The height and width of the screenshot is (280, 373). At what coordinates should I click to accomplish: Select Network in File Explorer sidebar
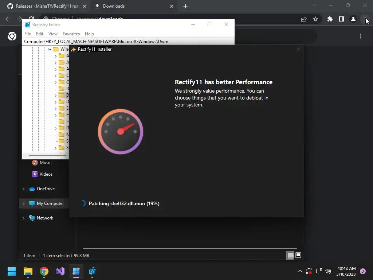pyautogui.click(x=45, y=218)
